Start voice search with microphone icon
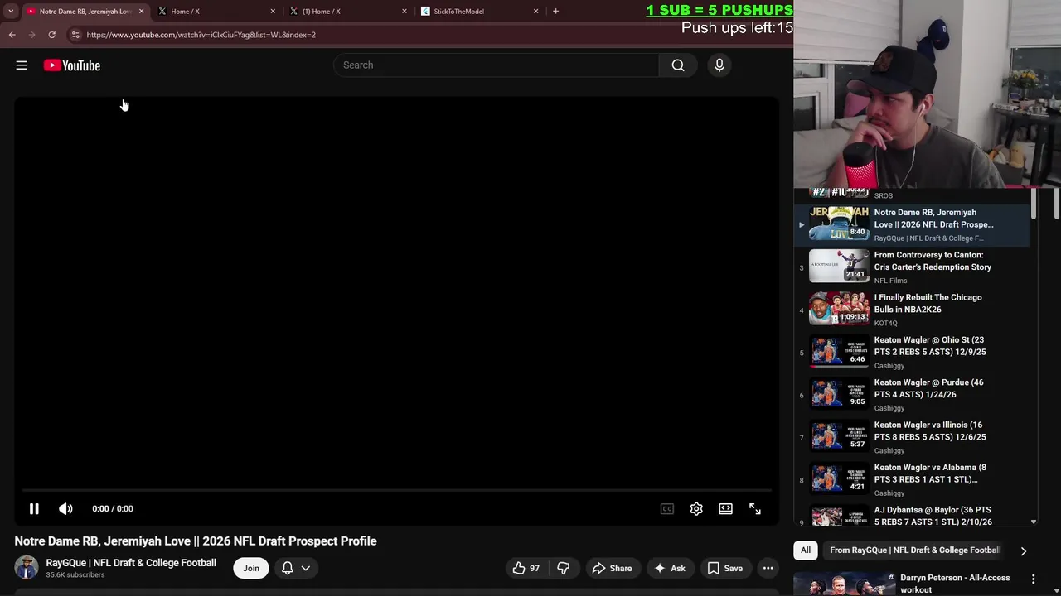The height and width of the screenshot is (596, 1061). 719,65
